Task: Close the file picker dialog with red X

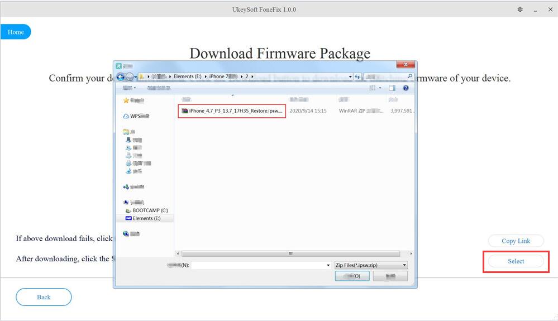Action: (x=406, y=64)
